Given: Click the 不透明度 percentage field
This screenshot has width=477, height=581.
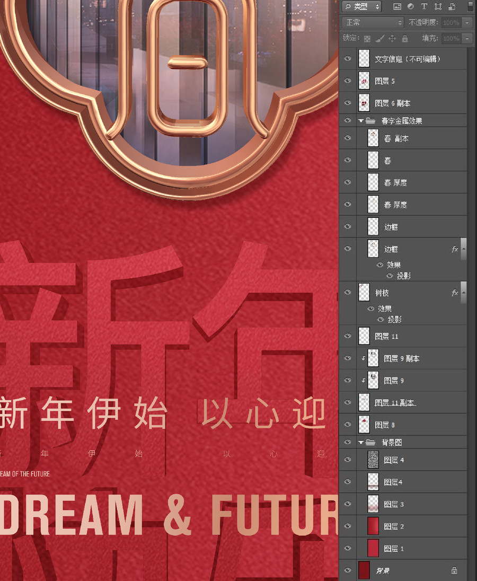Looking at the screenshot, I should click(x=452, y=23).
